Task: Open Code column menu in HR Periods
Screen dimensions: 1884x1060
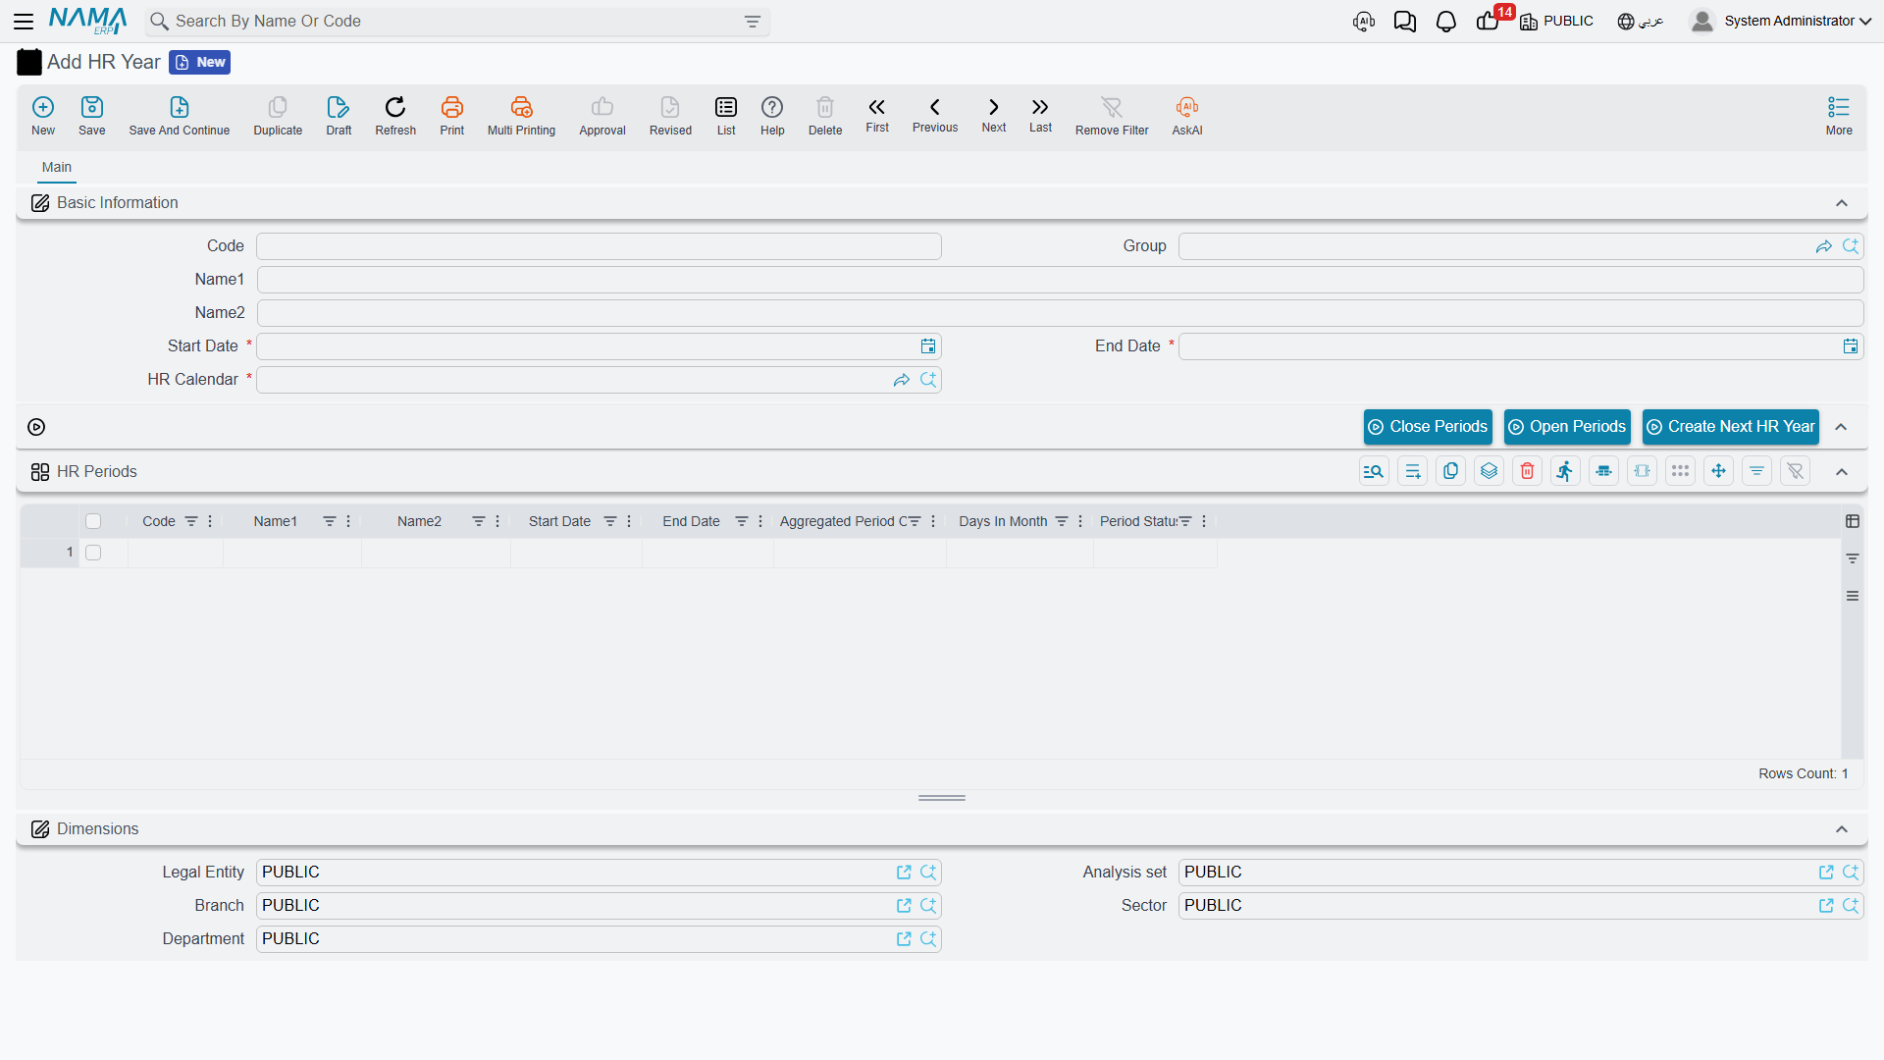Action: (210, 521)
